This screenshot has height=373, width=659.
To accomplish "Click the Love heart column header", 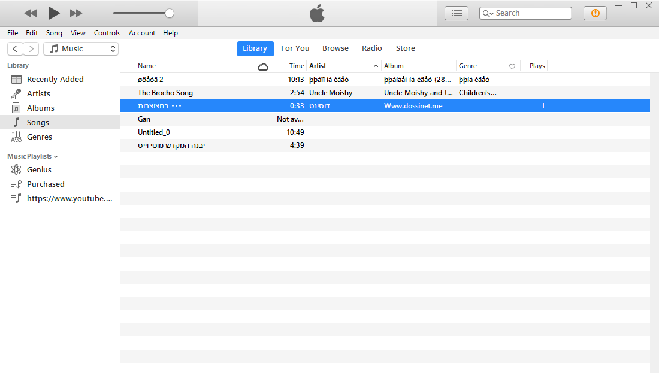I will coord(512,66).
